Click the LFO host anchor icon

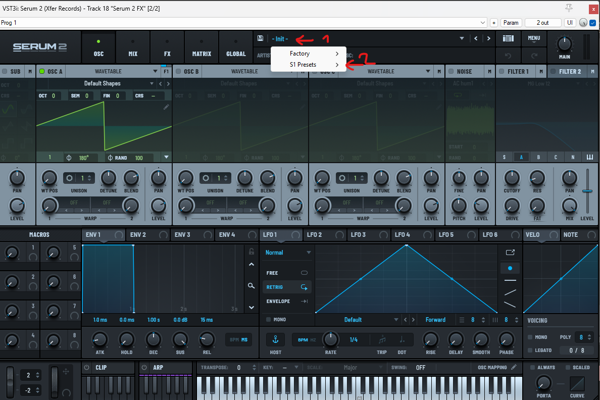275,339
